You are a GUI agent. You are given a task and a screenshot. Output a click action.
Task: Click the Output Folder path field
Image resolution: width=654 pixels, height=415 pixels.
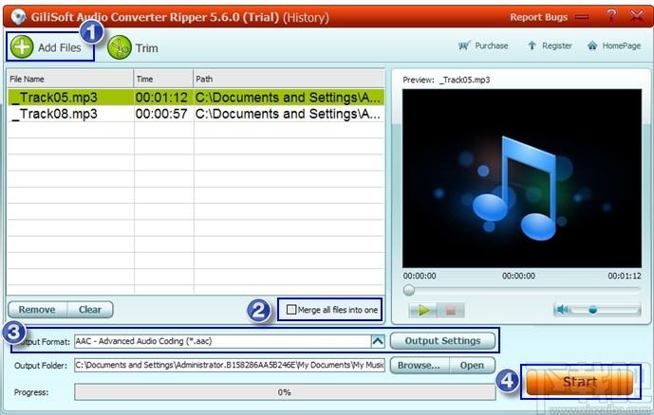tap(230, 365)
